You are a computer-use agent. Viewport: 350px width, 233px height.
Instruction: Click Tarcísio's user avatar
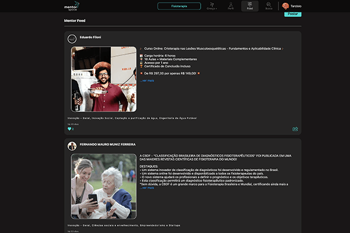(x=285, y=6)
